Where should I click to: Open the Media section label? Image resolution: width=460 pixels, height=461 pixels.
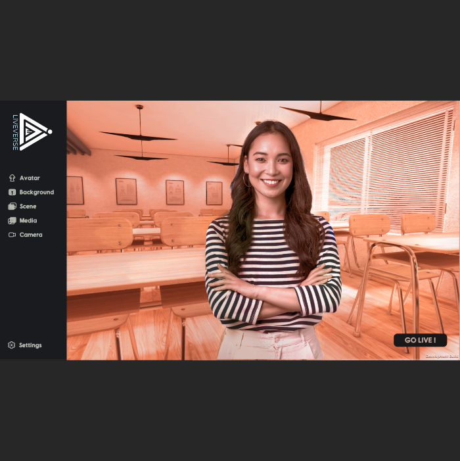(28, 221)
